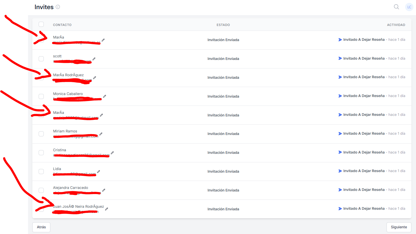Click the info icon beside Invites
The width and height of the screenshot is (416, 234).
tap(58, 7)
